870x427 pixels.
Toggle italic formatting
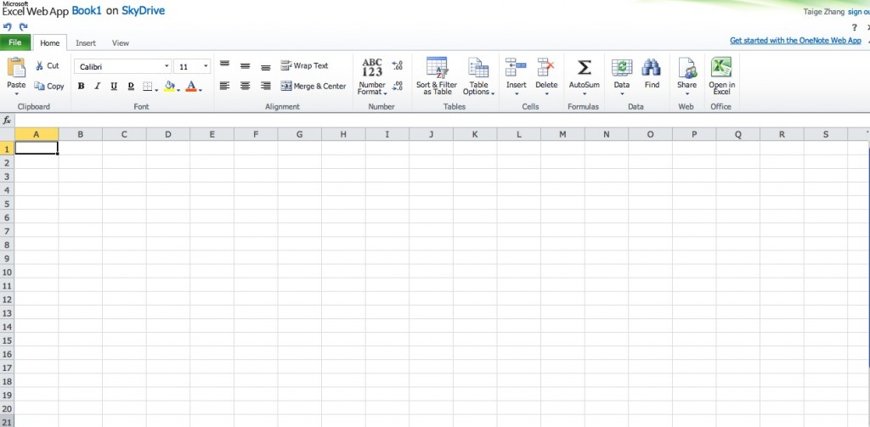[97, 86]
